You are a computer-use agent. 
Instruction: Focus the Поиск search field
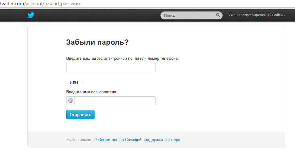pyautogui.click(x=188, y=15)
